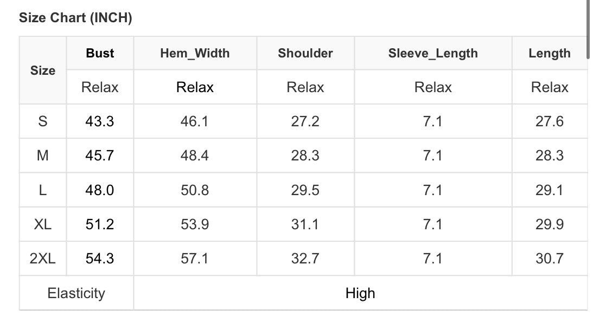Click the 2XL size row label
This screenshot has width=593, height=316.
[x=43, y=259]
